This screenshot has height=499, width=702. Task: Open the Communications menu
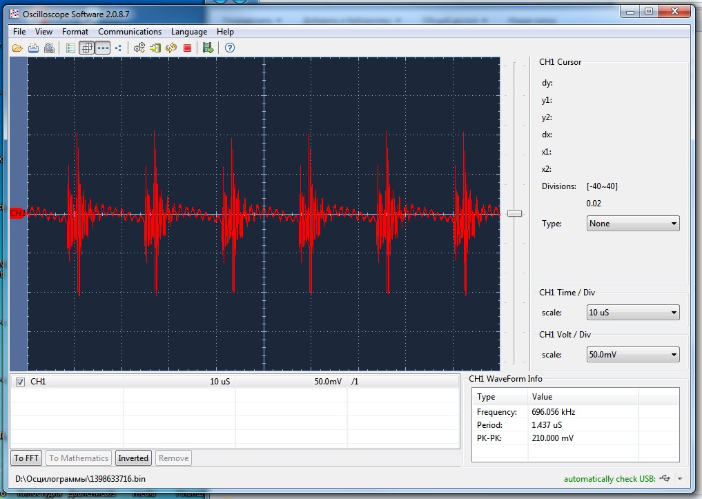click(x=129, y=32)
